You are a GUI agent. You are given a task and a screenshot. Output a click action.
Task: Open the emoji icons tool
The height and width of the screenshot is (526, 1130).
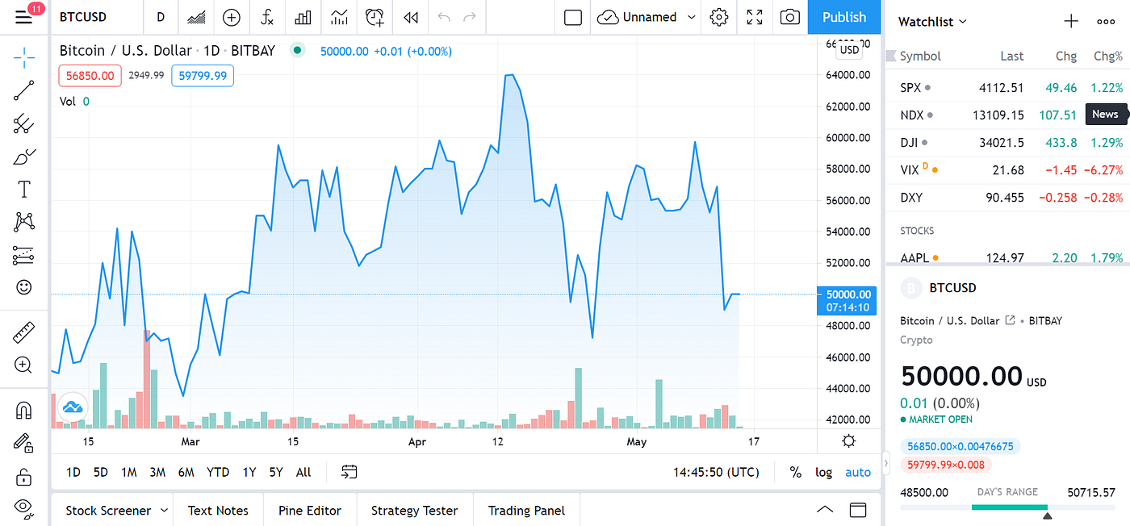(24, 287)
